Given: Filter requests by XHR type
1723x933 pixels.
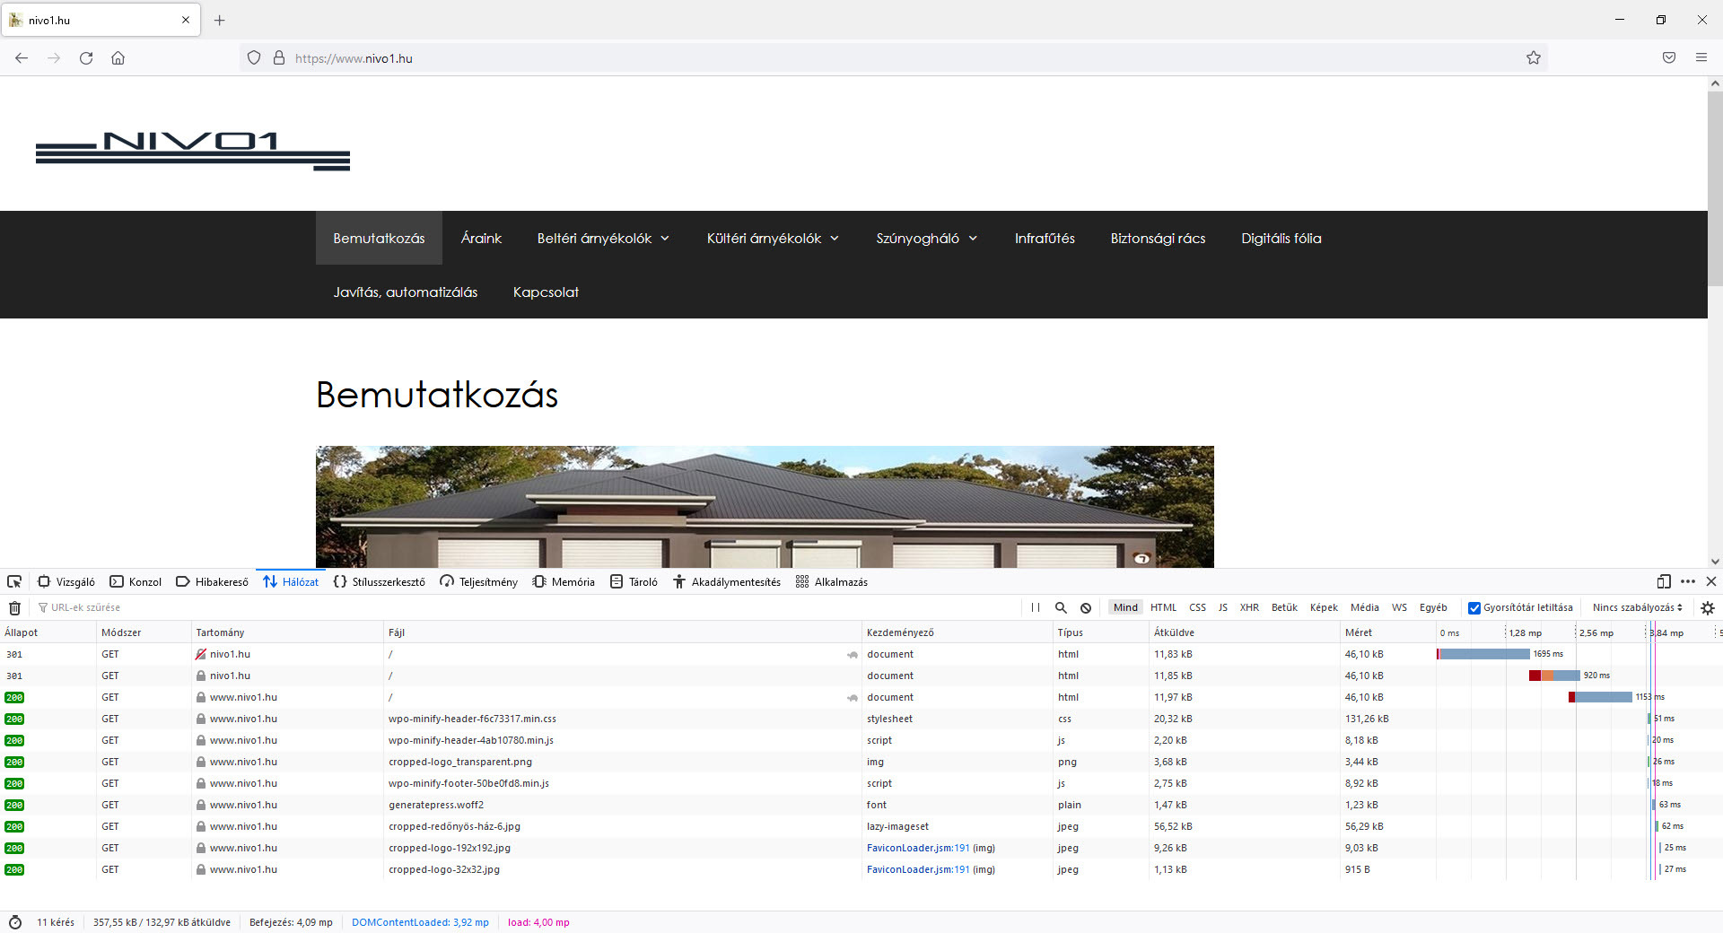Looking at the screenshot, I should [1248, 607].
